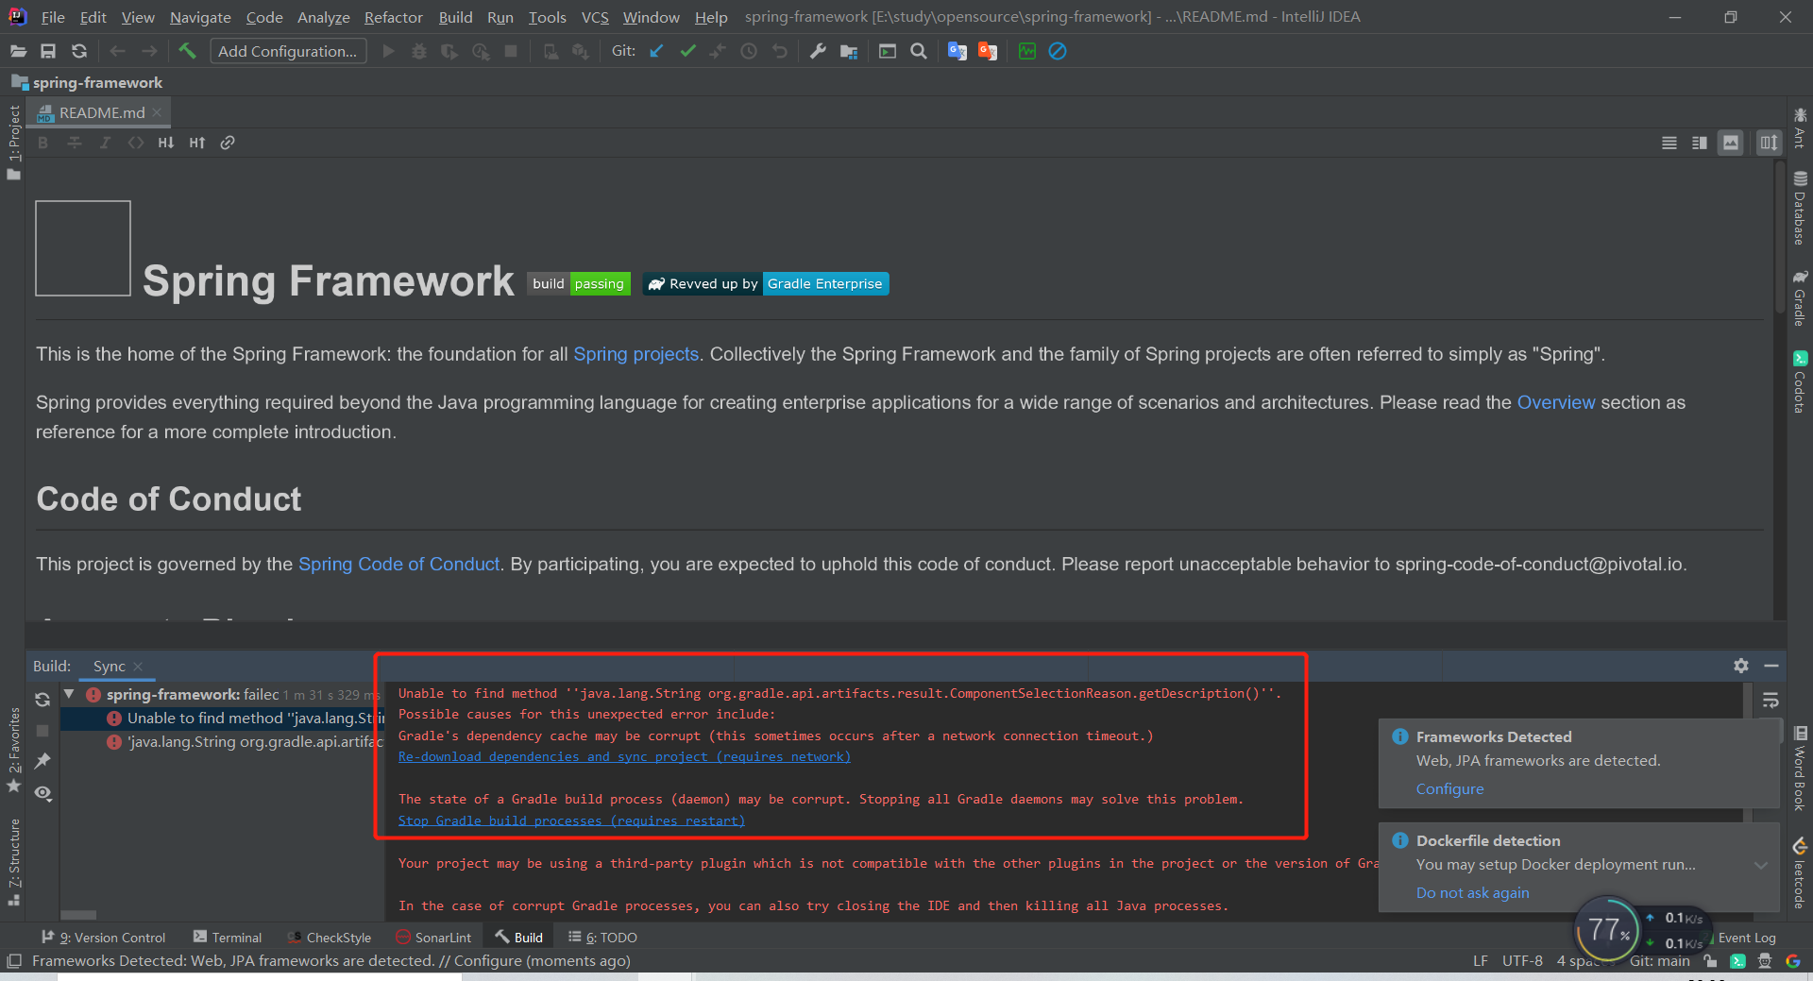The height and width of the screenshot is (981, 1813).
Task: Toggle the Favorites side panel
Action: (13, 750)
